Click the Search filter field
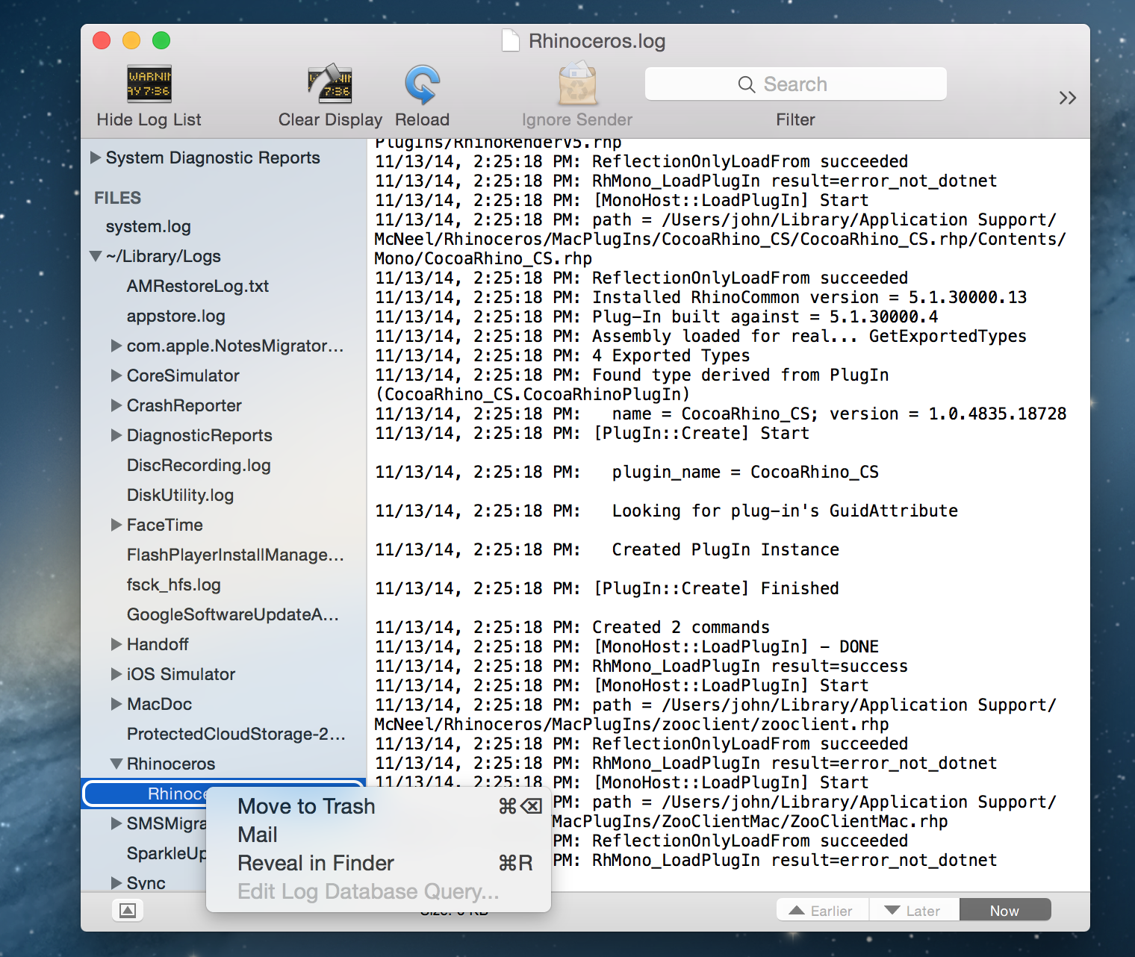Viewport: 1135px width, 957px height. (796, 84)
